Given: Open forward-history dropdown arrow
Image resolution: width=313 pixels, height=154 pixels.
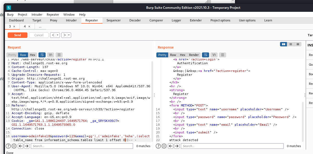Looking at the screenshot, I should [x=69, y=35].
